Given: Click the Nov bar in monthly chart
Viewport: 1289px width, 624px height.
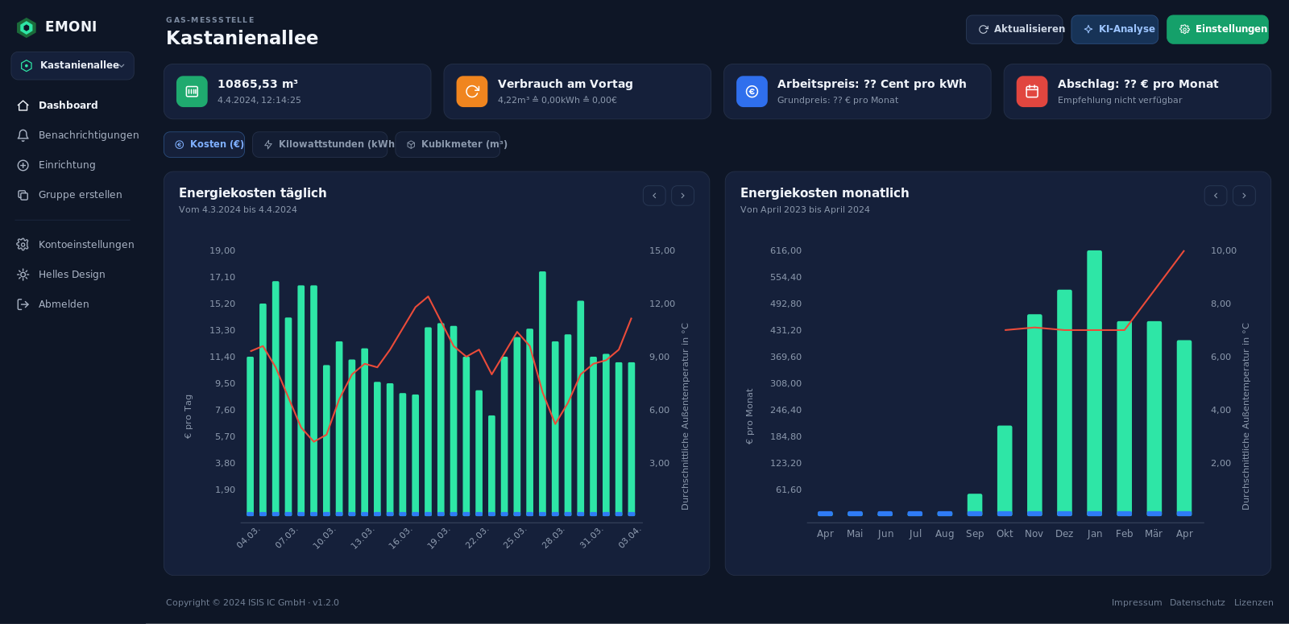Looking at the screenshot, I should (x=1034, y=415).
